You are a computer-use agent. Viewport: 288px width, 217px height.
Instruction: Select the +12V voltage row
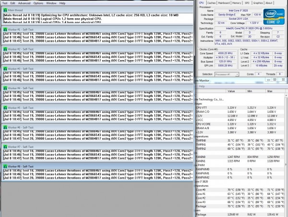coord(240,116)
